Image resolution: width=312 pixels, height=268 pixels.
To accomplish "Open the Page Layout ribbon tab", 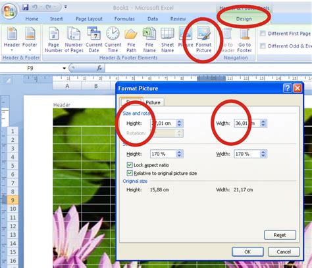I will 89,19.
